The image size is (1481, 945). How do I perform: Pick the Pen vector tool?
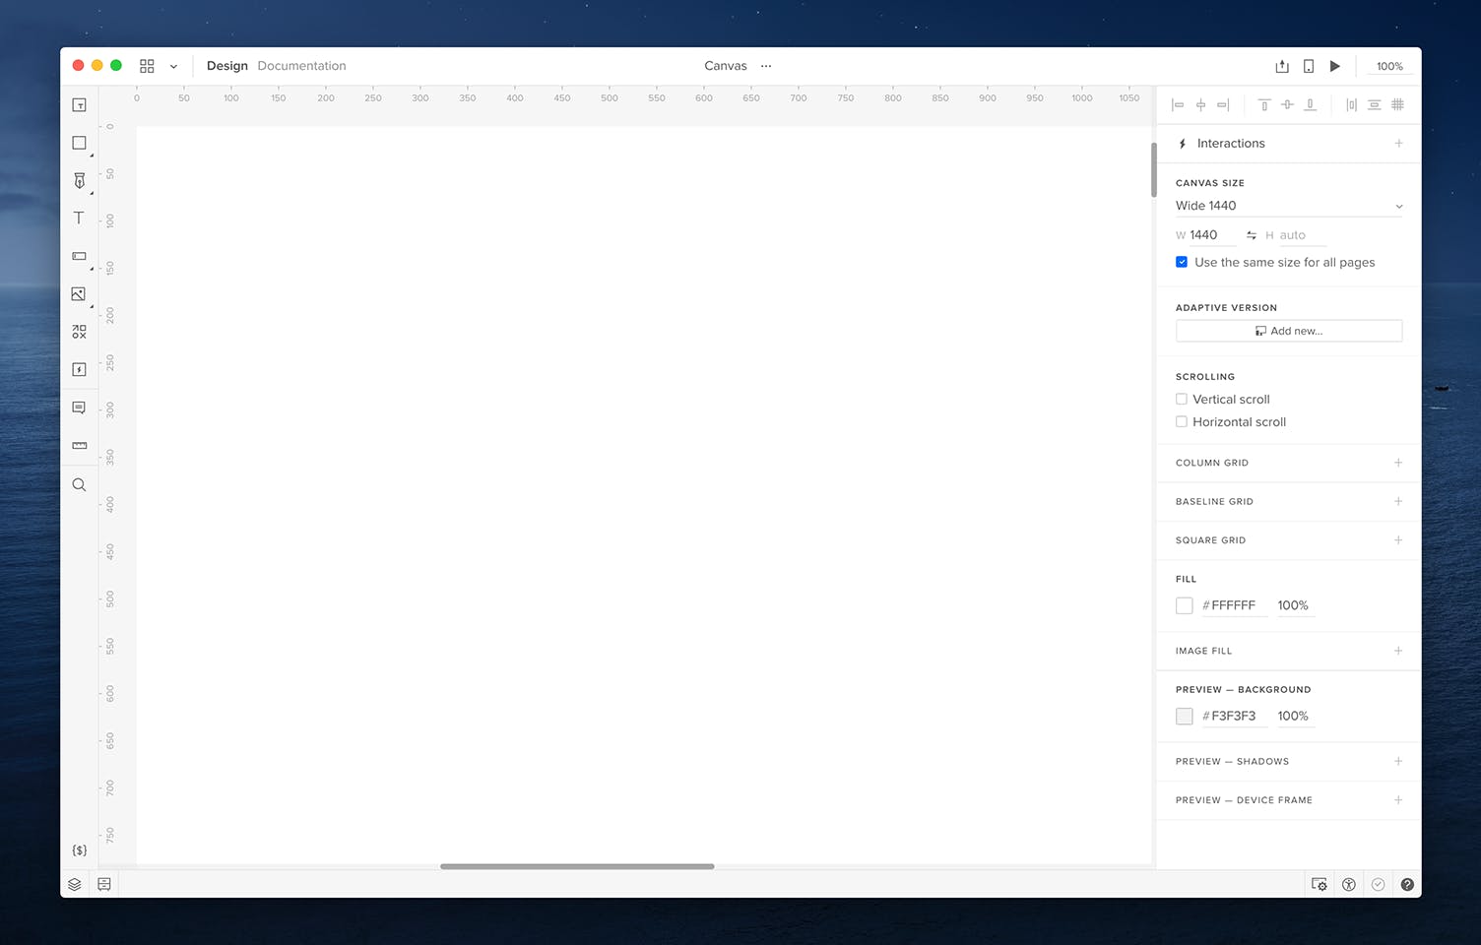tap(79, 180)
